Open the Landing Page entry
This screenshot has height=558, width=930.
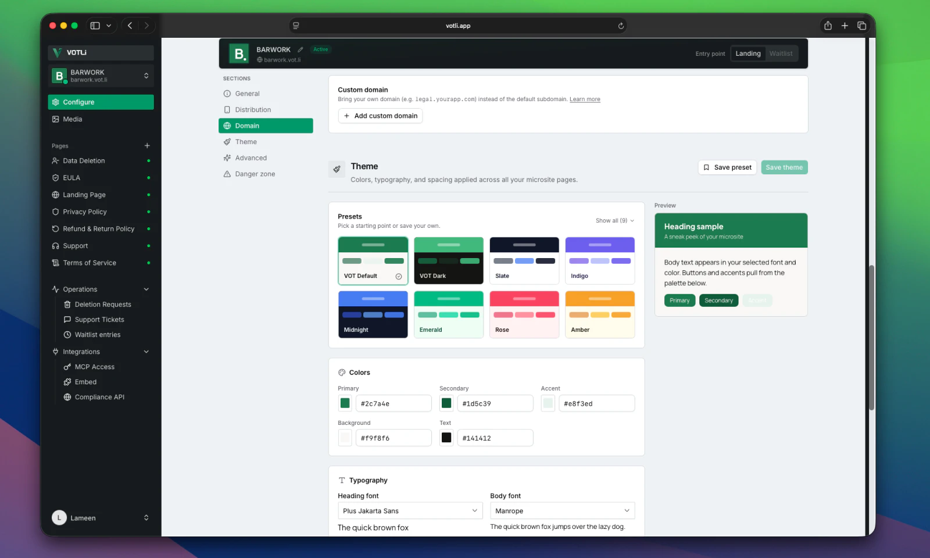pyautogui.click(x=101, y=195)
